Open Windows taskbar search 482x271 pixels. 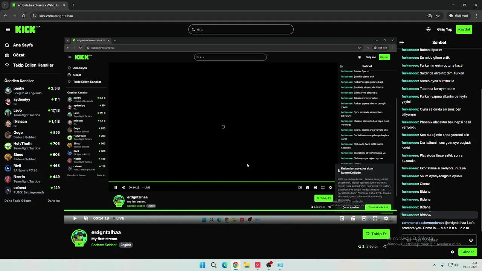(x=214, y=265)
